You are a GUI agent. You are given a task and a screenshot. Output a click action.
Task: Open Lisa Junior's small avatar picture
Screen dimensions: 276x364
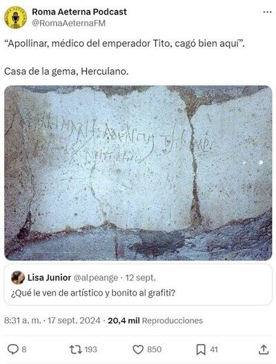click(x=18, y=278)
